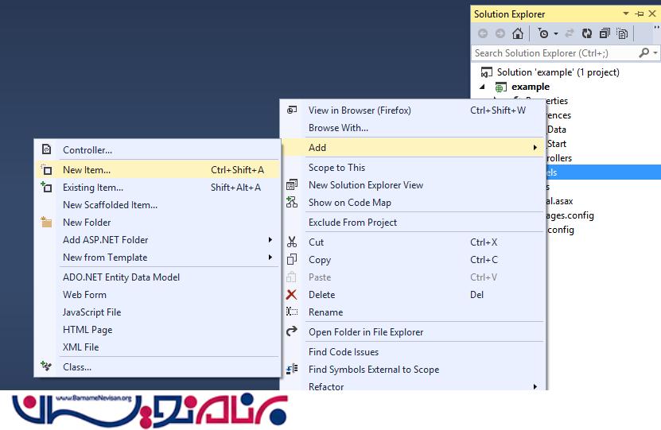
Task: Click the Collapse All toolbar icon
Action: [x=605, y=33]
